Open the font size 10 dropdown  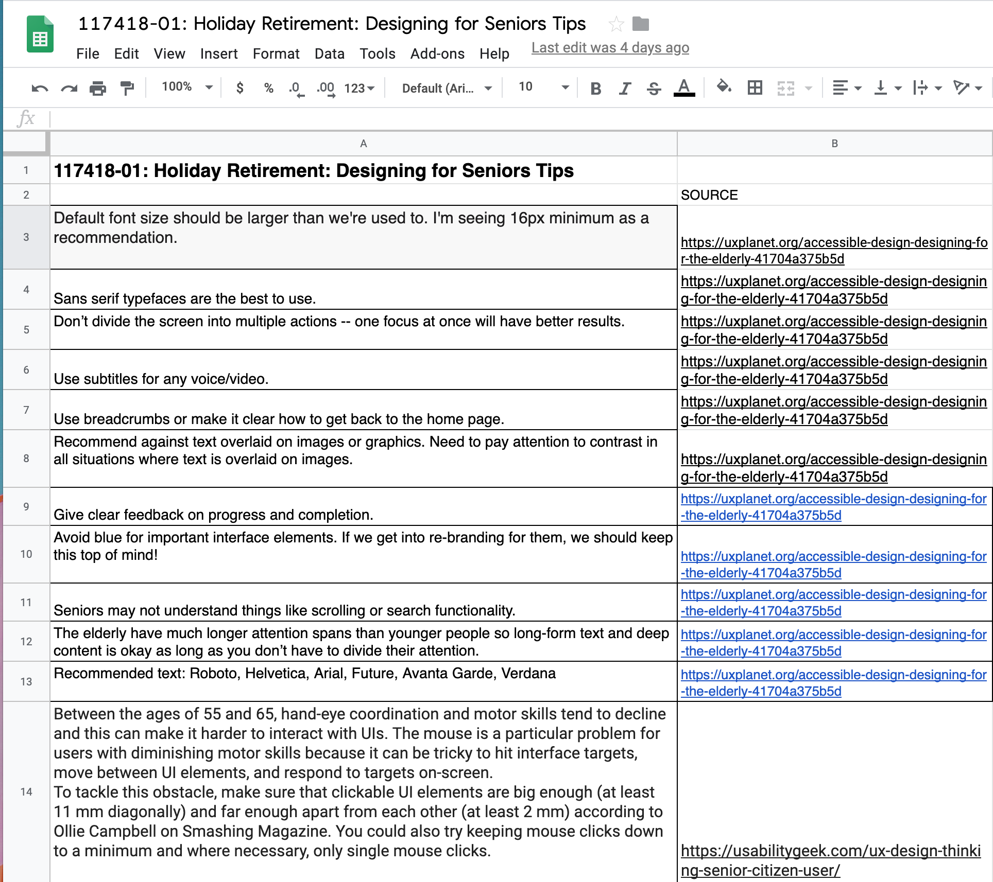click(543, 87)
